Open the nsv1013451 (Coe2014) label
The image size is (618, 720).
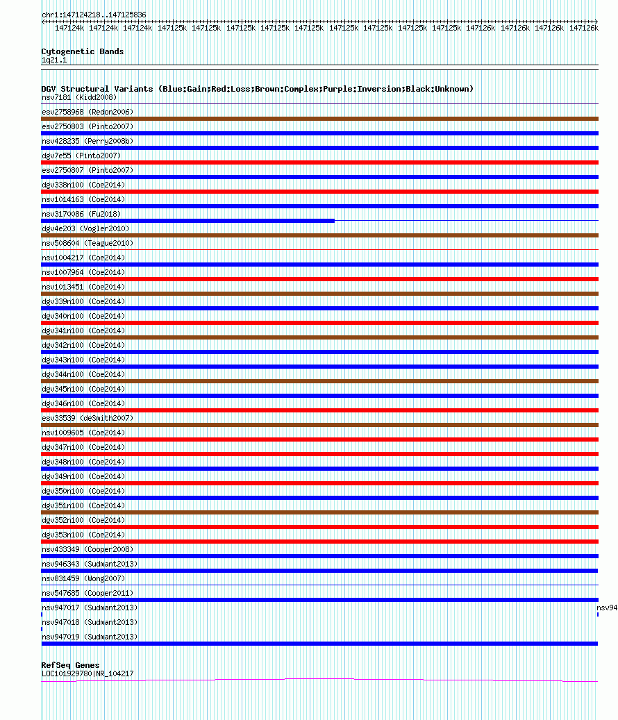[x=83, y=287]
